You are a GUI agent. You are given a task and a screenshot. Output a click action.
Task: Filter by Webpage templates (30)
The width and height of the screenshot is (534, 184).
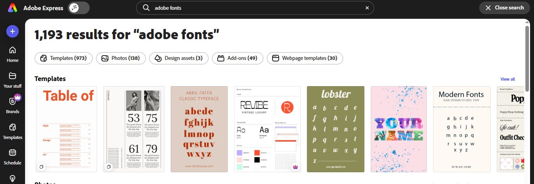click(x=305, y=58)
